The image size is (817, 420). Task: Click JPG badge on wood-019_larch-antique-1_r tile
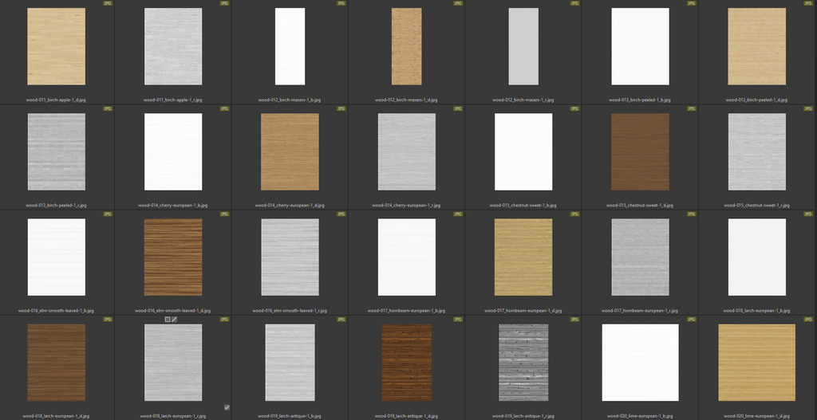(574, 319)
